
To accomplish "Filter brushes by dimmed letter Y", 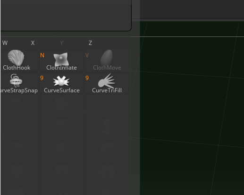I will point(61,43).
